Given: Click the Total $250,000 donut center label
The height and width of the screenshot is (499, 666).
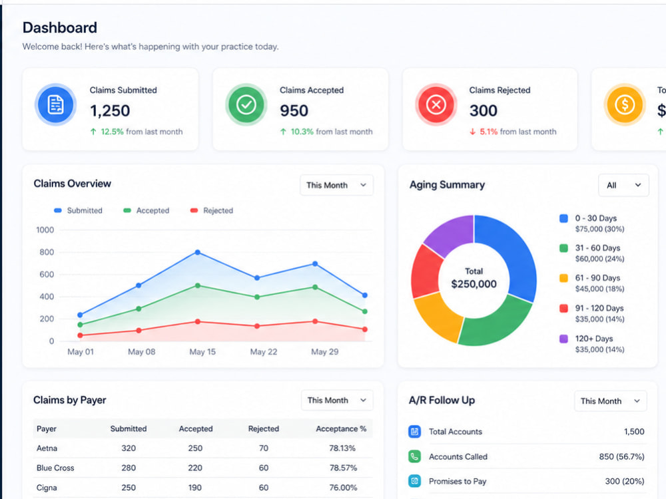Looking at the screenshot, I should [x=474, y=278].
